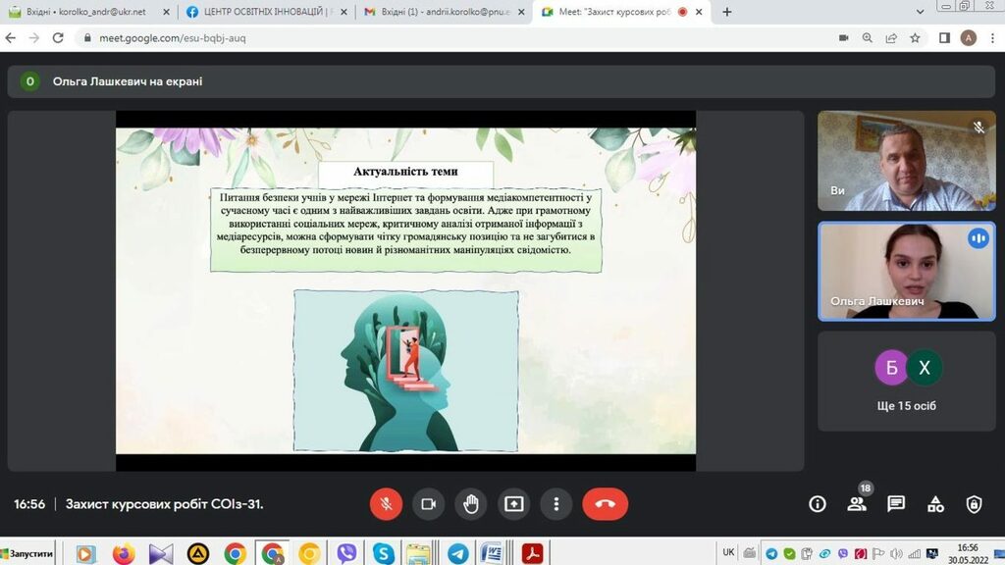Show the participants list
Image resolution: width=1005 pixels, height=565 pixels.
(857, 504)
